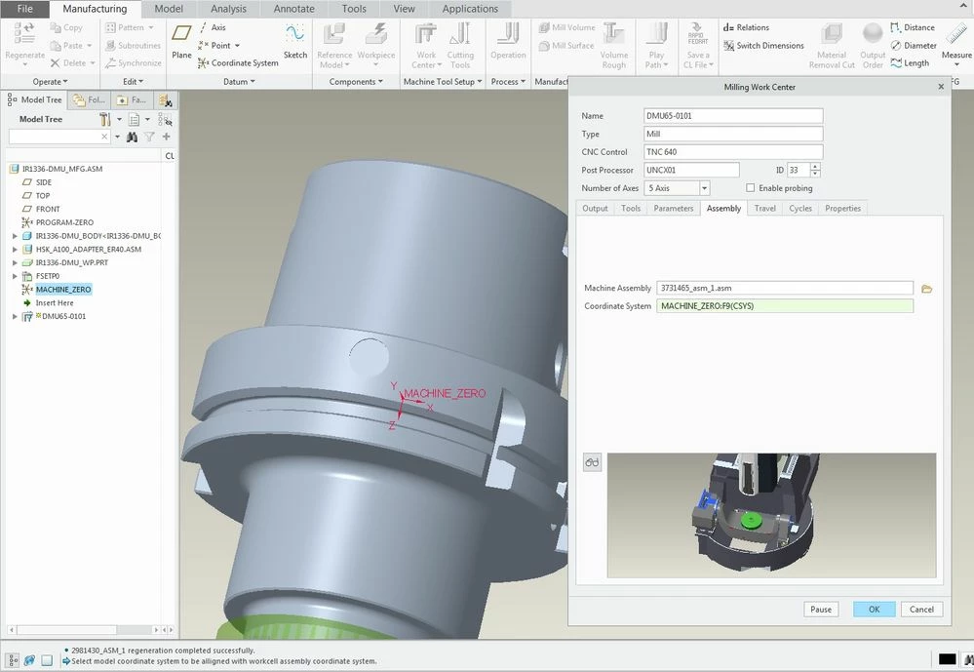Select the Diameter measure tool
Image resolution: width=974 pixels, height=672 pixels.
[914, 46]
